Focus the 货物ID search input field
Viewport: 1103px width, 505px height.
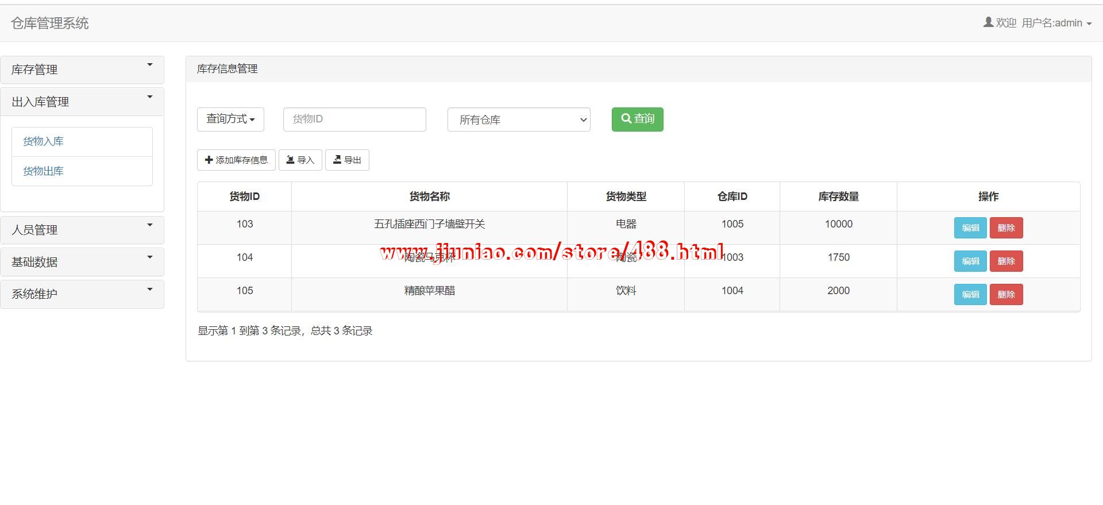[354, 119]
